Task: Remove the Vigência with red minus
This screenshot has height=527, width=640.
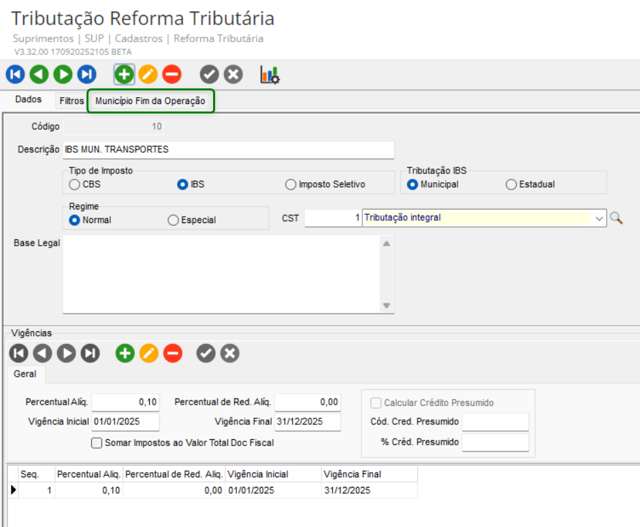Action: pyautogui.click(x=173, y=354)
